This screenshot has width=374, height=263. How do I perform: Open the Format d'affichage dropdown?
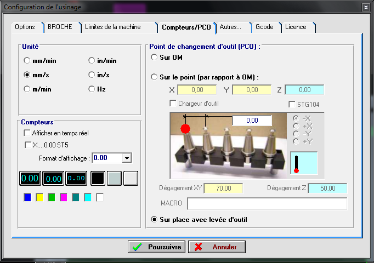click(127, 158)
